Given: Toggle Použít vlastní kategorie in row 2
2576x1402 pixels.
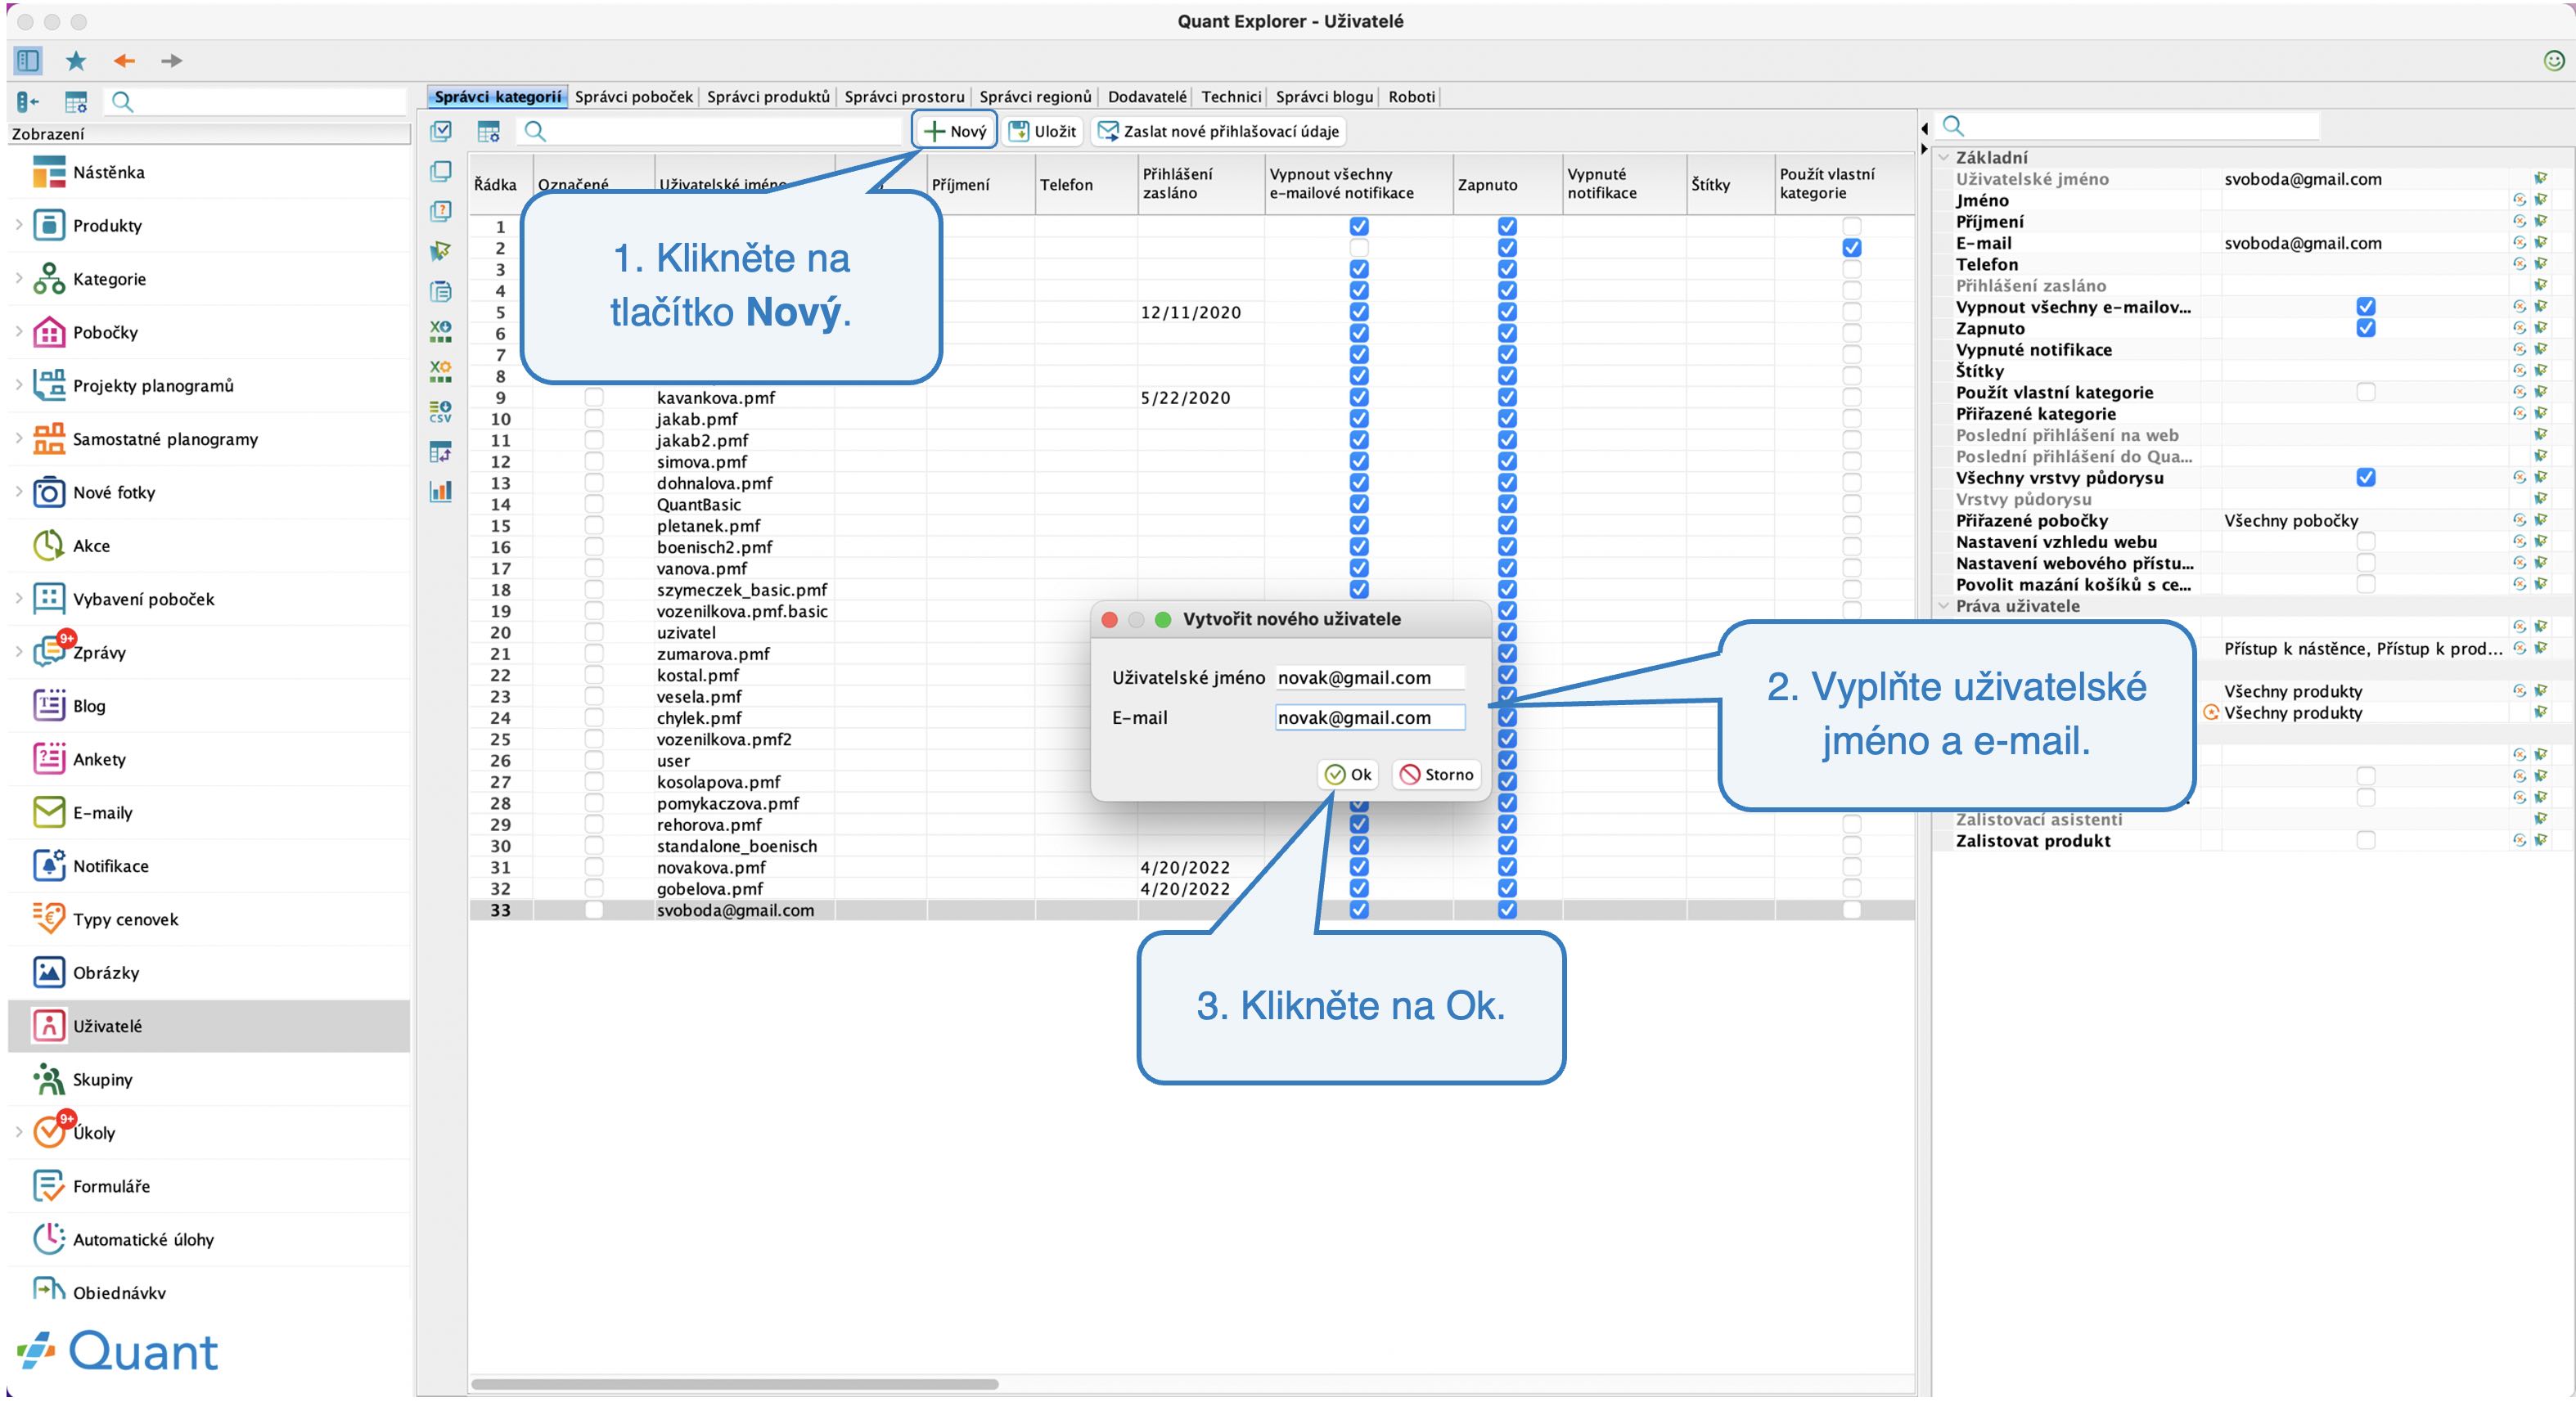Looking at the screenshot, I should (x=1852, y=248).
